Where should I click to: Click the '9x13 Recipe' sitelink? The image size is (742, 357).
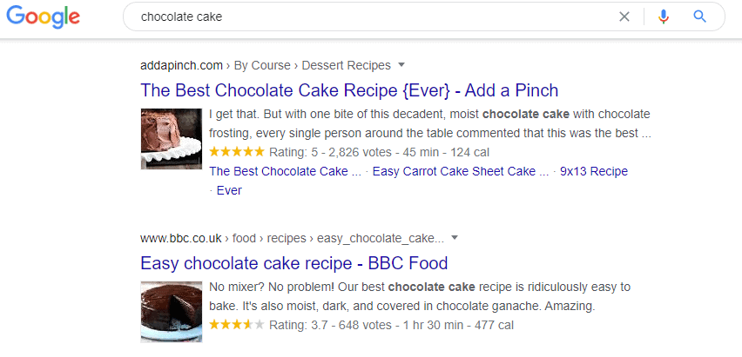click(594, 171)
